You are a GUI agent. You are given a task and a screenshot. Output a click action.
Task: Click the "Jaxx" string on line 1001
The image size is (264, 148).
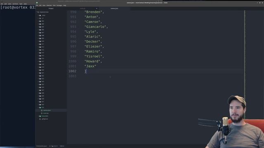pos(90,66)
